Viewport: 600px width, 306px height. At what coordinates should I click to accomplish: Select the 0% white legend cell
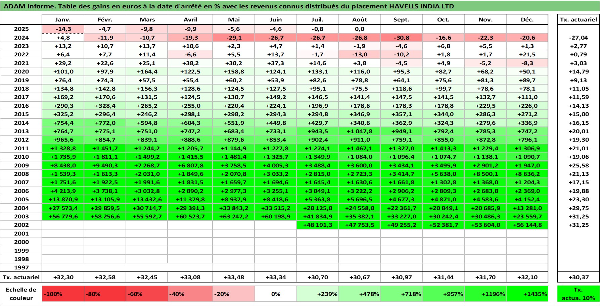coord(275,294)
